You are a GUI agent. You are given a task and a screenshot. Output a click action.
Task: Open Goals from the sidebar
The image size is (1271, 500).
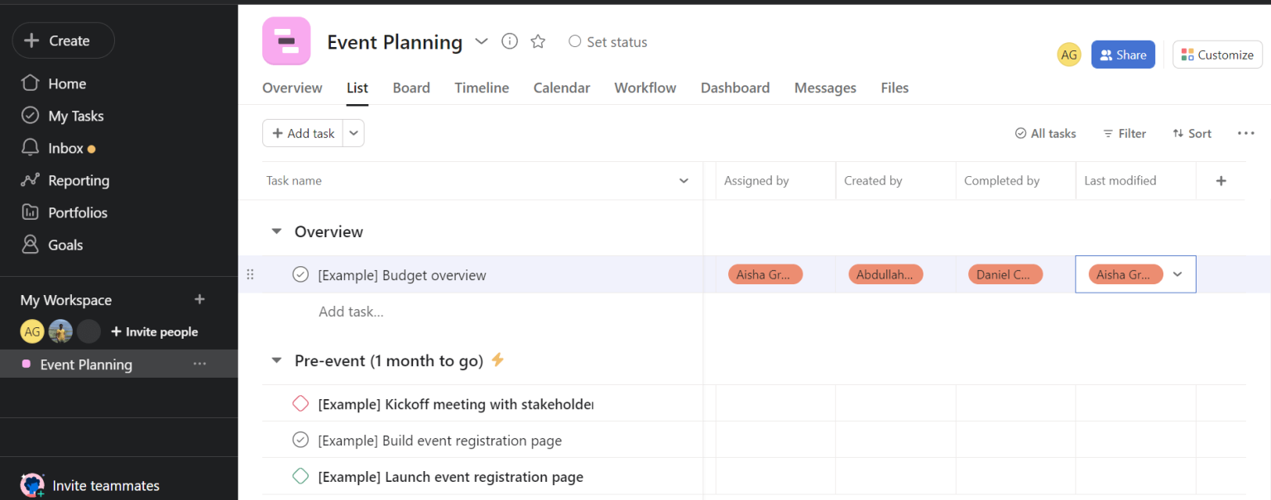pos(64,245)
